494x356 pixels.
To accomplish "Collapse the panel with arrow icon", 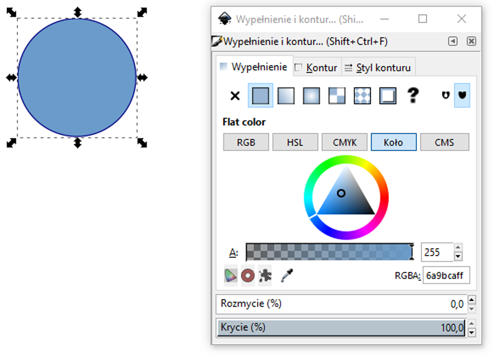I will pos(453,41).
